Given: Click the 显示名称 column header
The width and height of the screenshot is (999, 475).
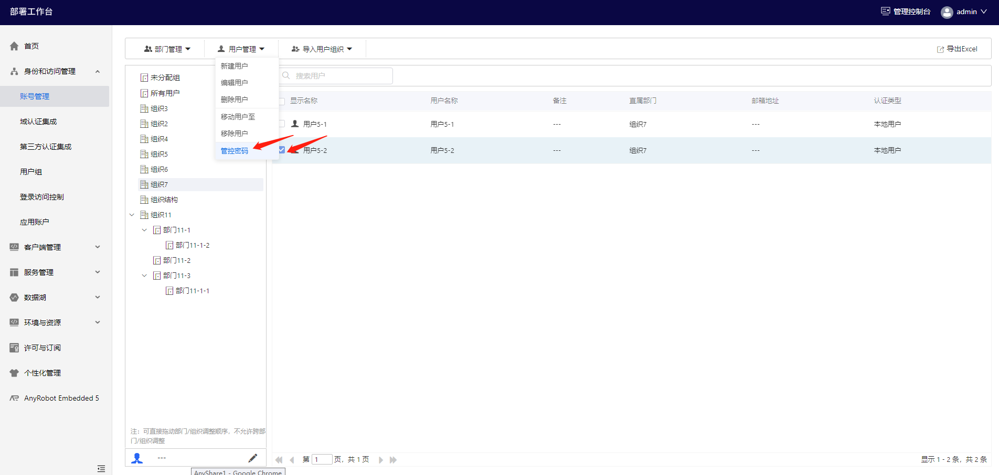Looking at the screenshot, I should [304, 101].
